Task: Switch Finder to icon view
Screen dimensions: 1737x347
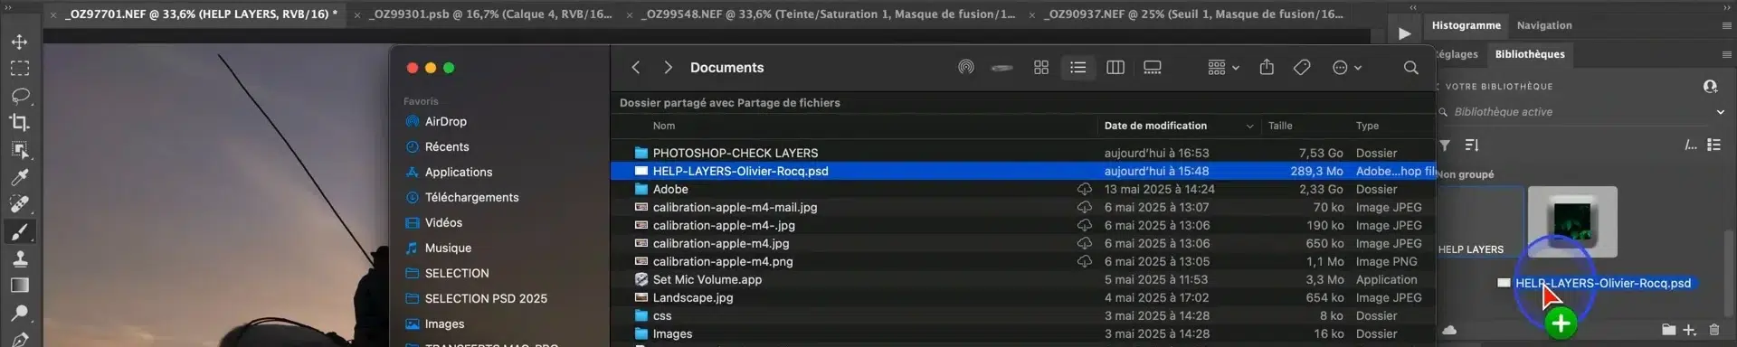Action: [x=1041, y=68]
